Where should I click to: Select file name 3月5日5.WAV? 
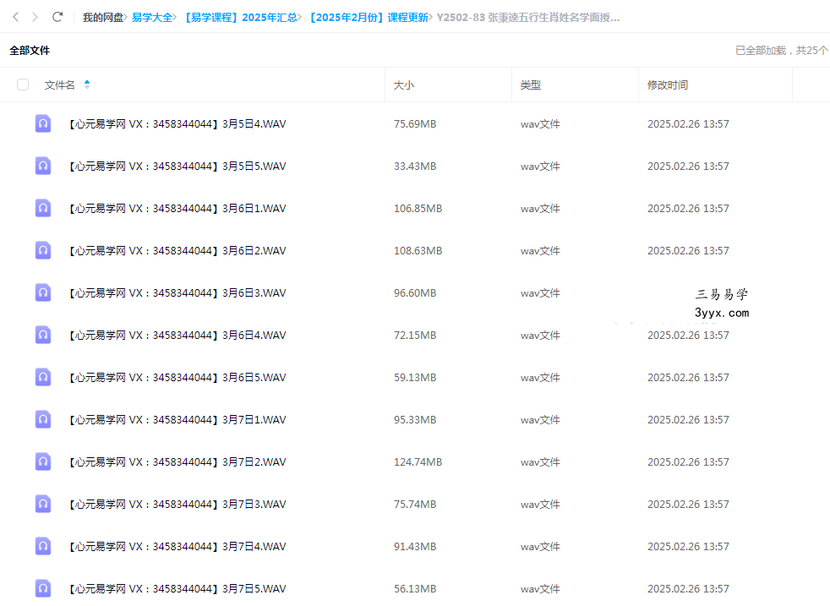[177, 167]
